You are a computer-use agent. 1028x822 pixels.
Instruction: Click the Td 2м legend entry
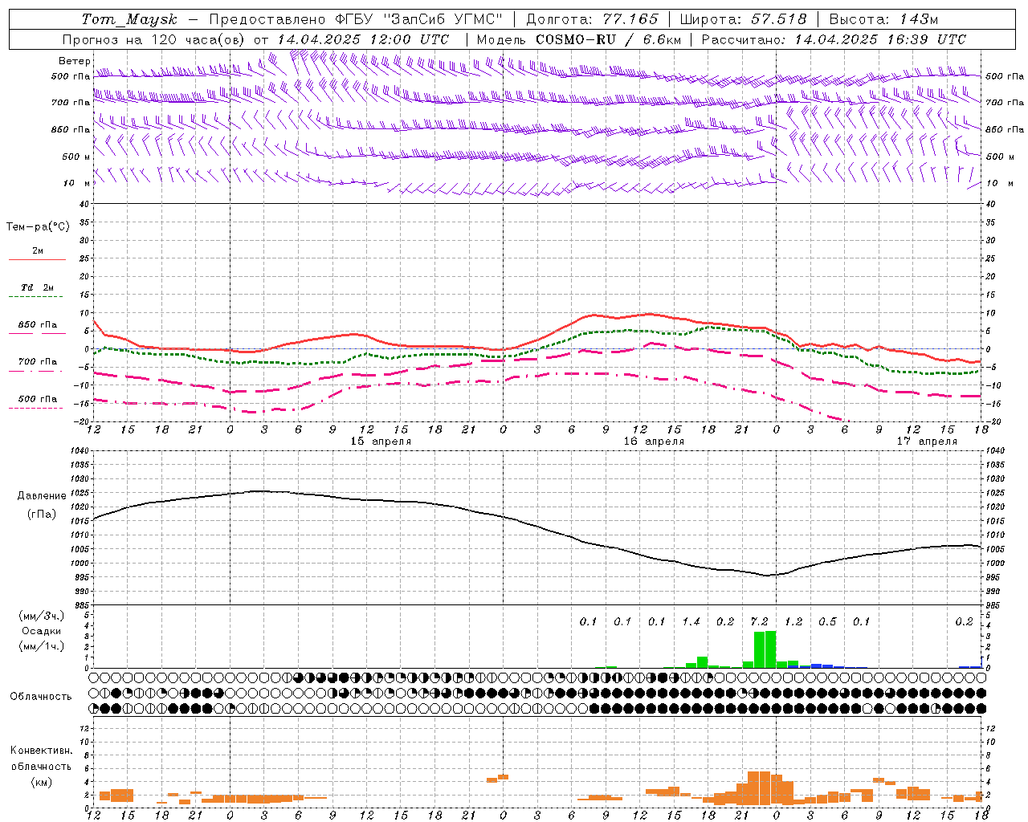38,287
